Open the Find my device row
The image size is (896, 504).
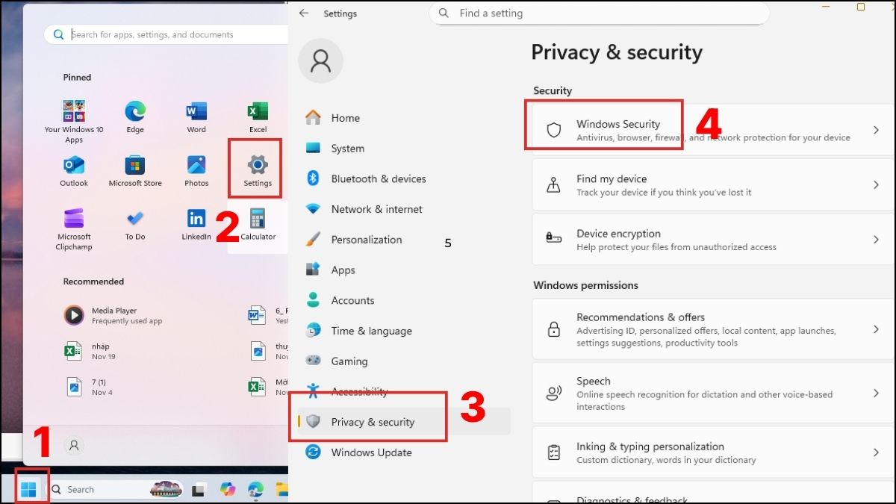tap(714, 185)
